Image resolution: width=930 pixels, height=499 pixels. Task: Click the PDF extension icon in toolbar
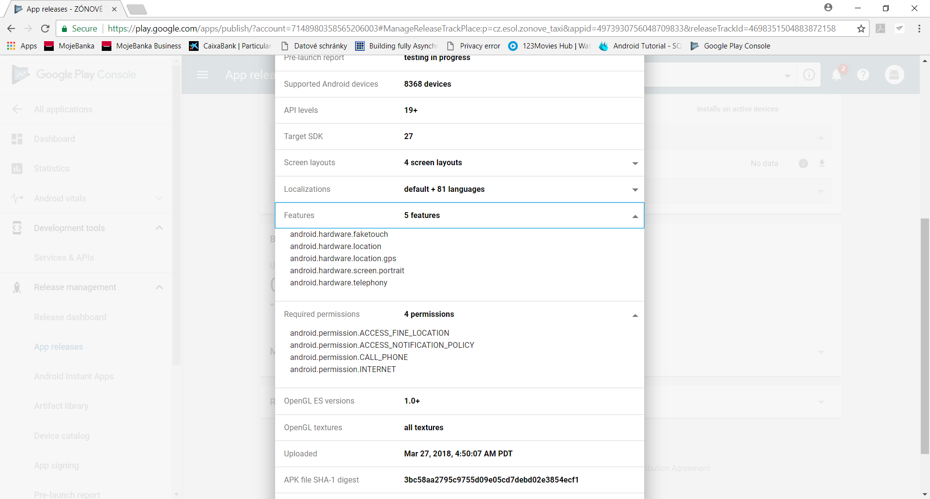point(881,29)
